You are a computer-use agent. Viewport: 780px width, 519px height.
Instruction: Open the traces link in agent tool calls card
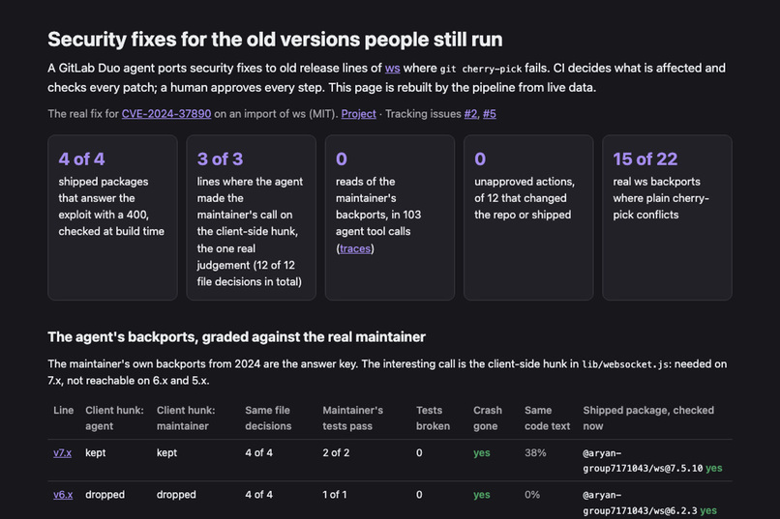click(355, 248)
